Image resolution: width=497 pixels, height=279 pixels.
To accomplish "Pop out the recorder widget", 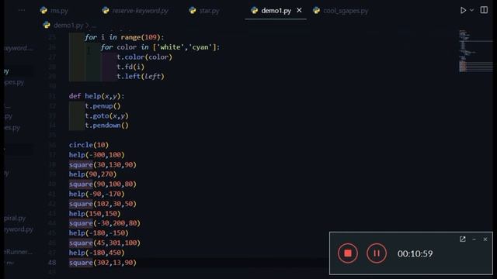I will (463, 239).
